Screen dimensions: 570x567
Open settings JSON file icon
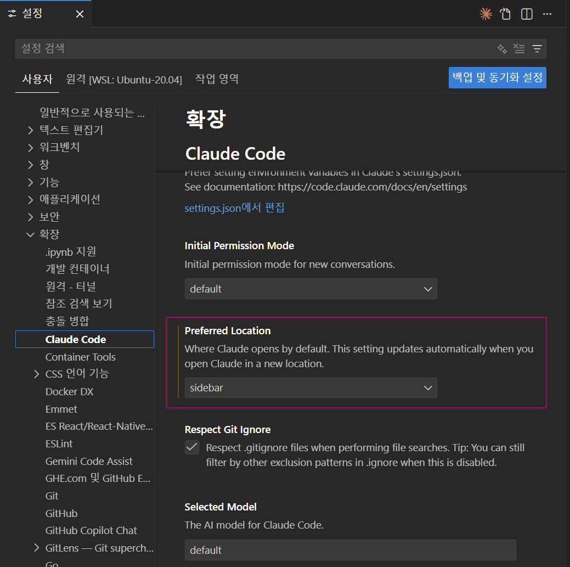pyautogui.click(x=505, y=14)
